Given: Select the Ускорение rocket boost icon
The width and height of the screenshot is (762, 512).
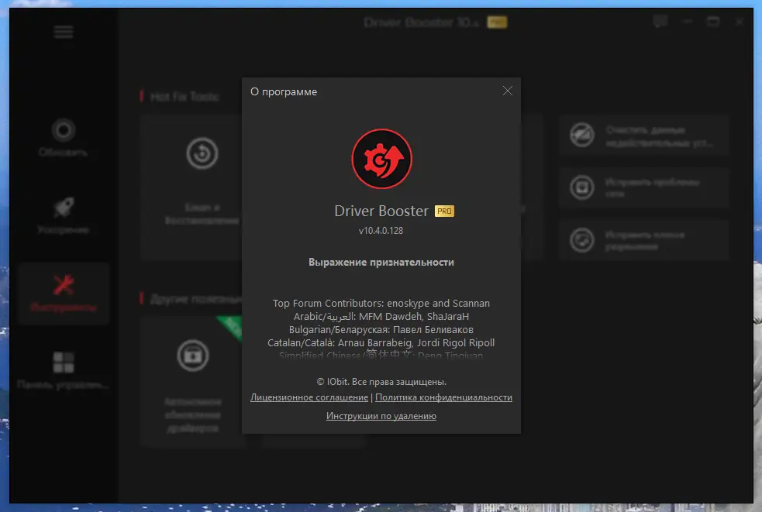Looking at the screenshot, I should (63, 206).
